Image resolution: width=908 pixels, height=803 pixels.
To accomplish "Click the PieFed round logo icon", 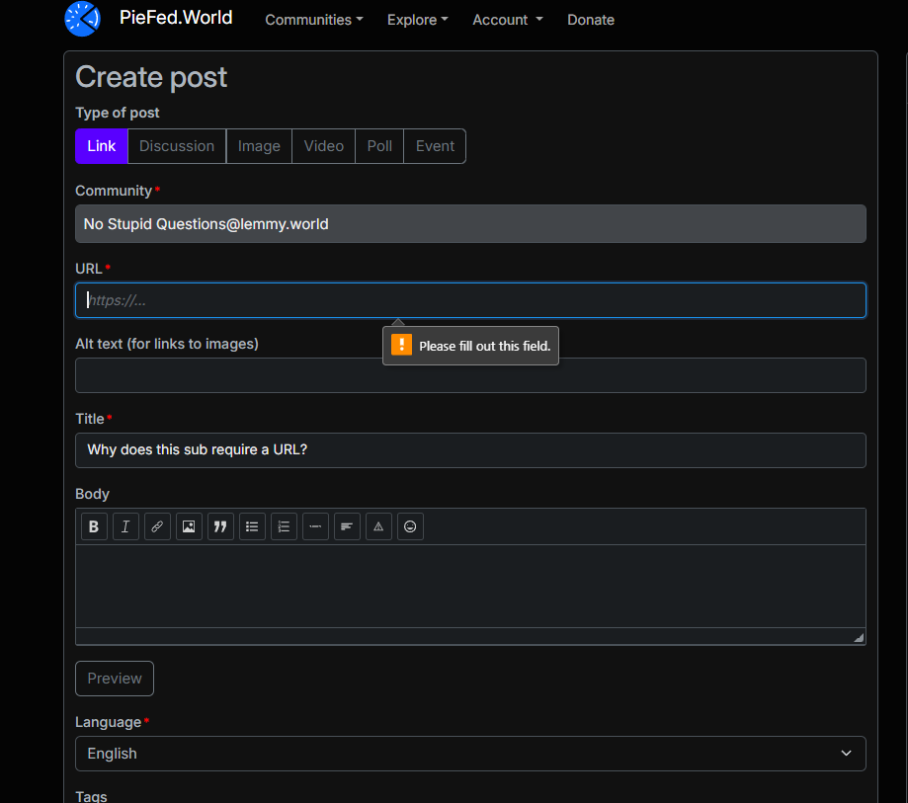I will click(x=82, y=19).
